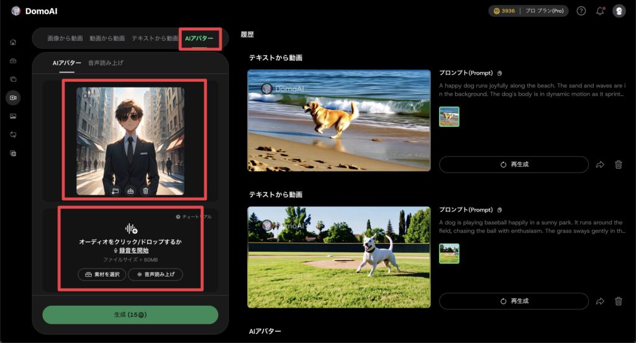Play the baseball field dog video
This screenshot has width=636, height=343.
tap(339, 257)
